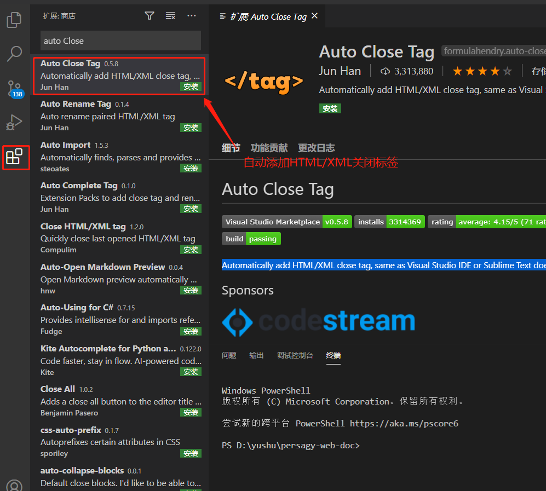This screenshot has height=491, width=546.
Task: Select the Extensions icon in activity bar
Action: click(x=14, y=158)
